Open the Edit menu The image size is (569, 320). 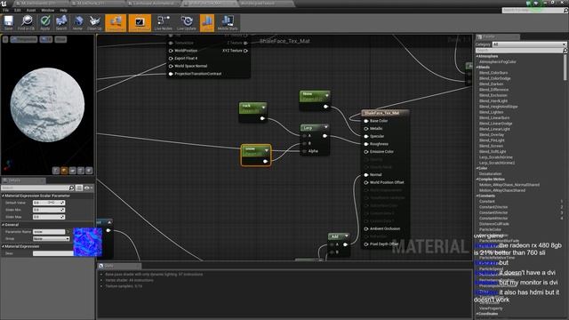click(18, 10)
